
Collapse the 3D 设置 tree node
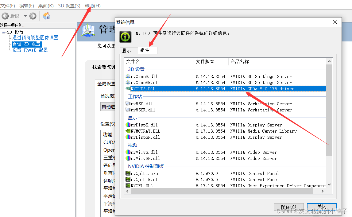[4, 32]
